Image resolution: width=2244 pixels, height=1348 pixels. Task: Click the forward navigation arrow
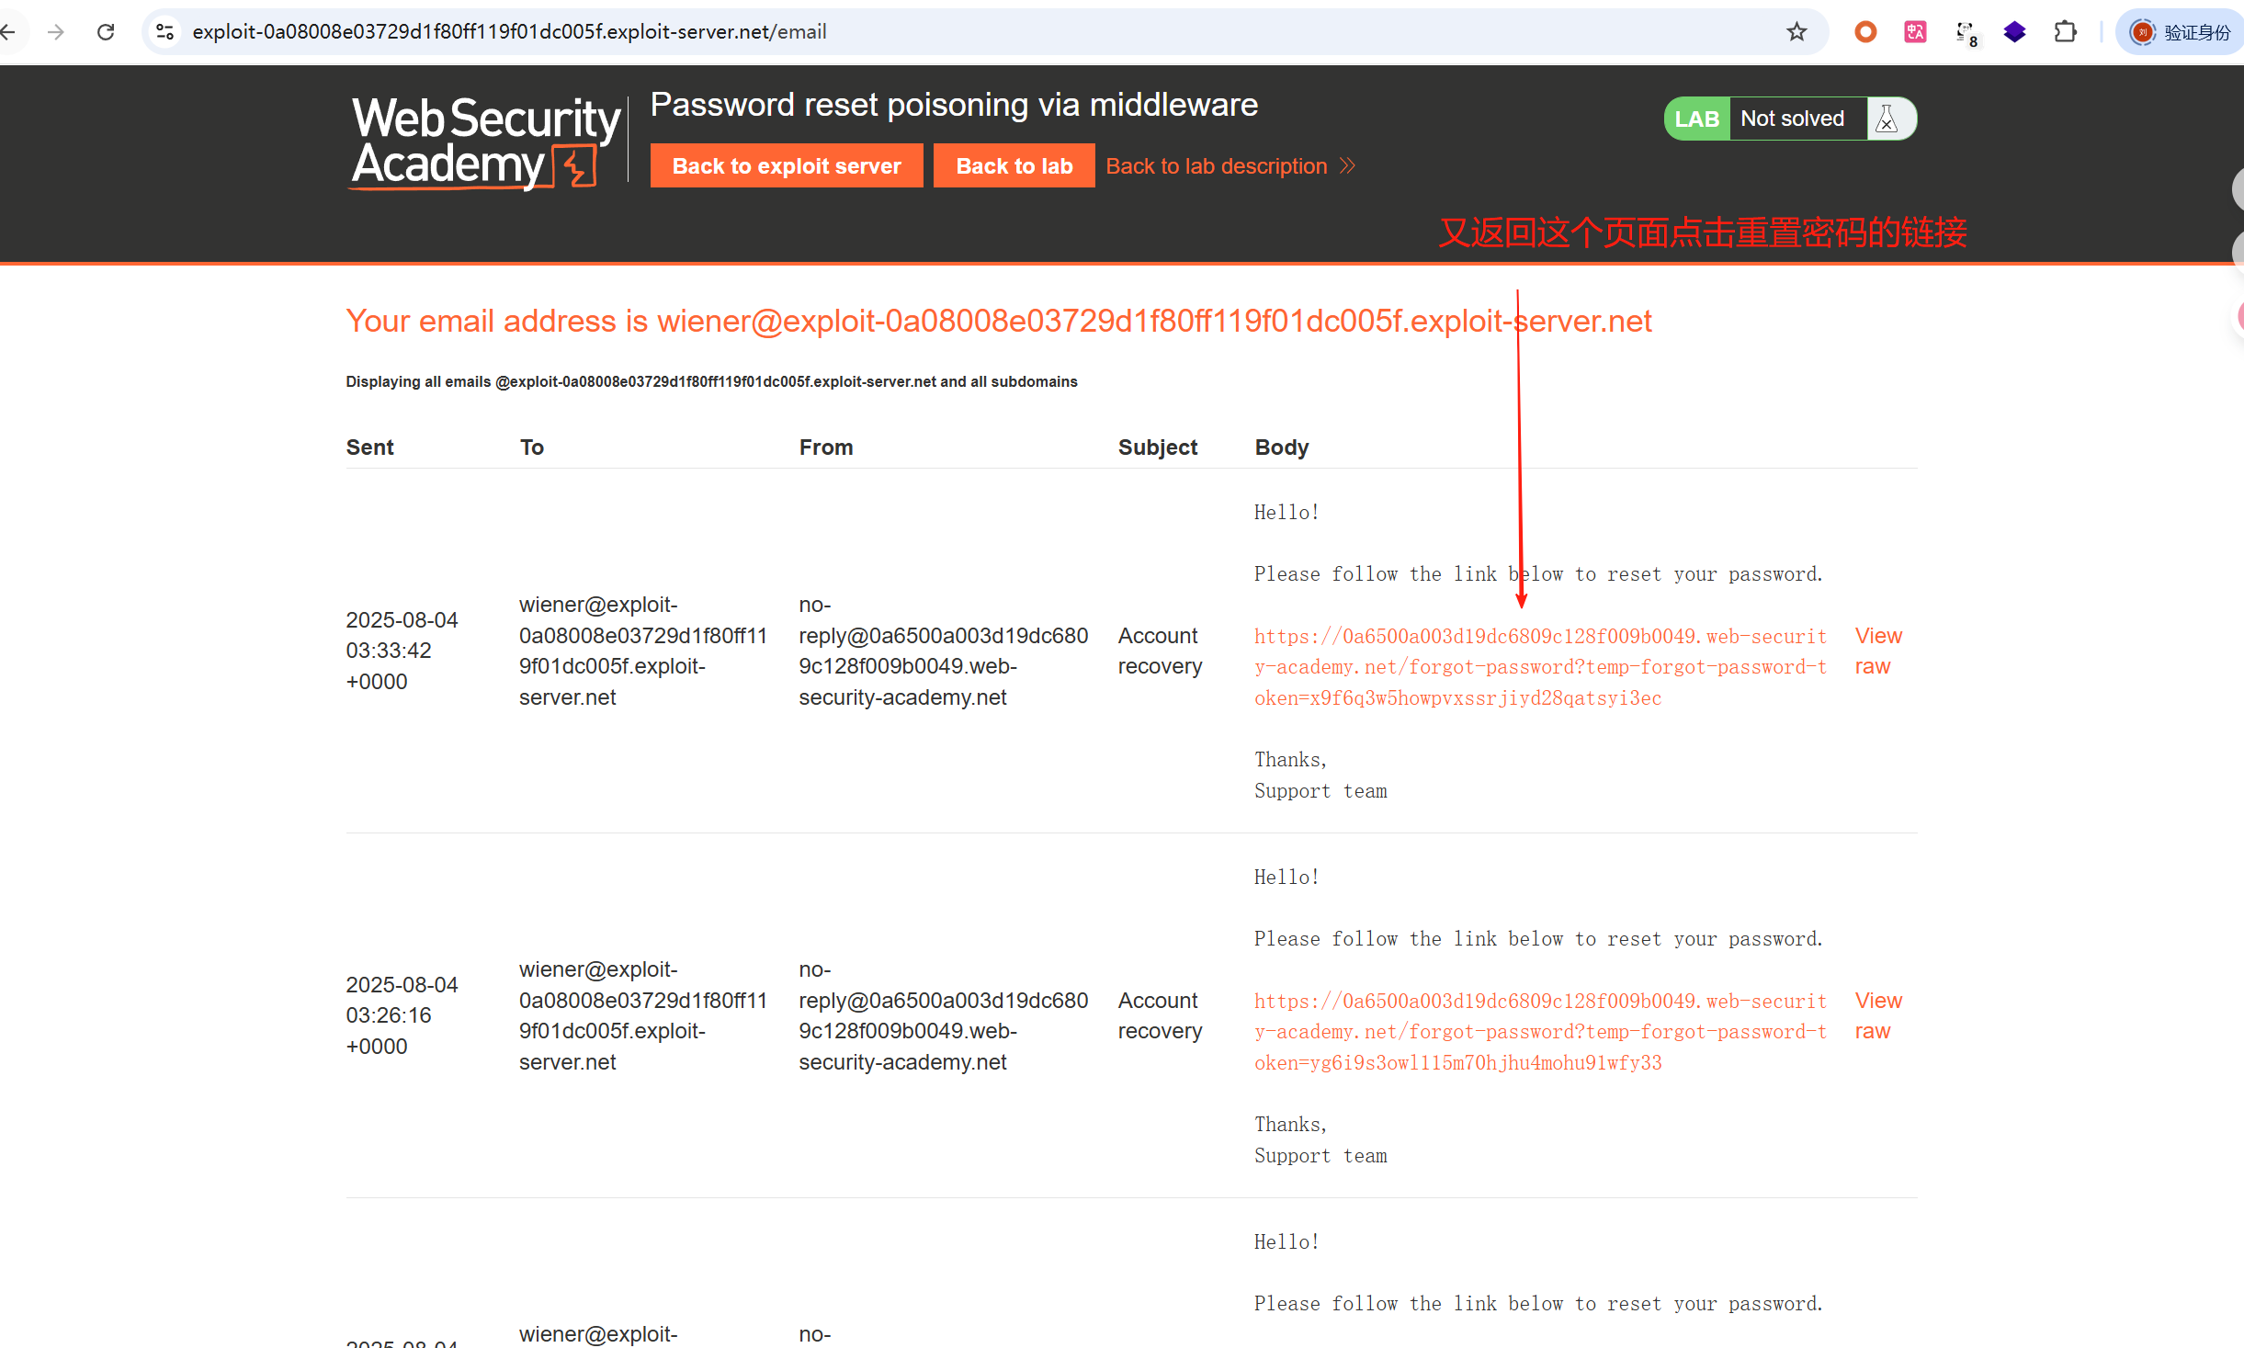(x=56, y=32)
